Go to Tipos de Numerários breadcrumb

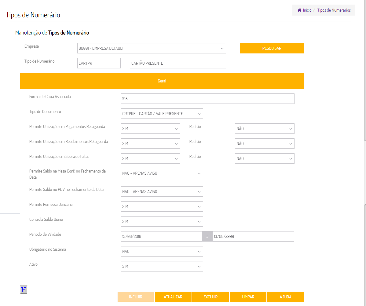[x=334, y=10]
